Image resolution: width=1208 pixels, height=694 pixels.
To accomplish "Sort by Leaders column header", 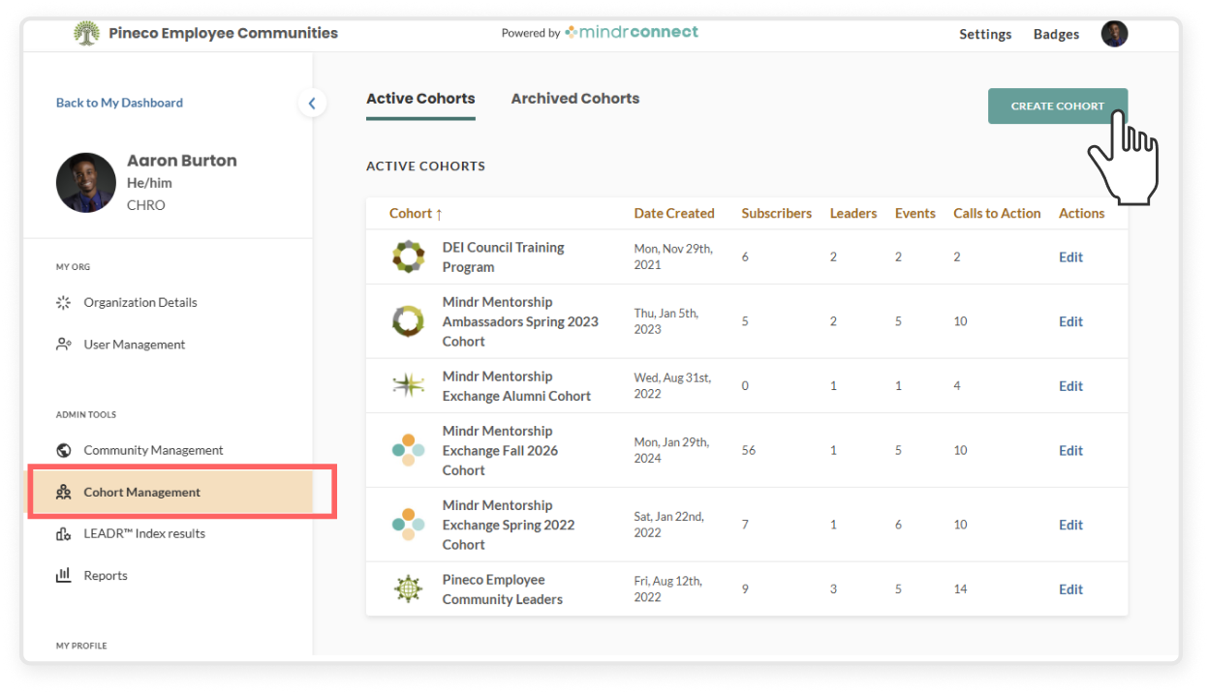I will coord(853,213).
